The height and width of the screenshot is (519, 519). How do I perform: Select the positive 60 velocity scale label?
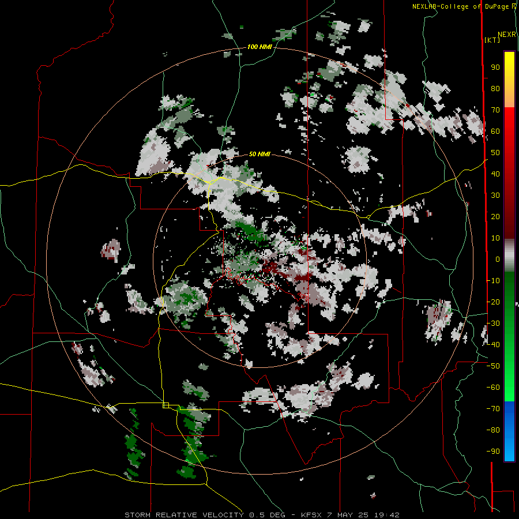click(x=495, y=131)
